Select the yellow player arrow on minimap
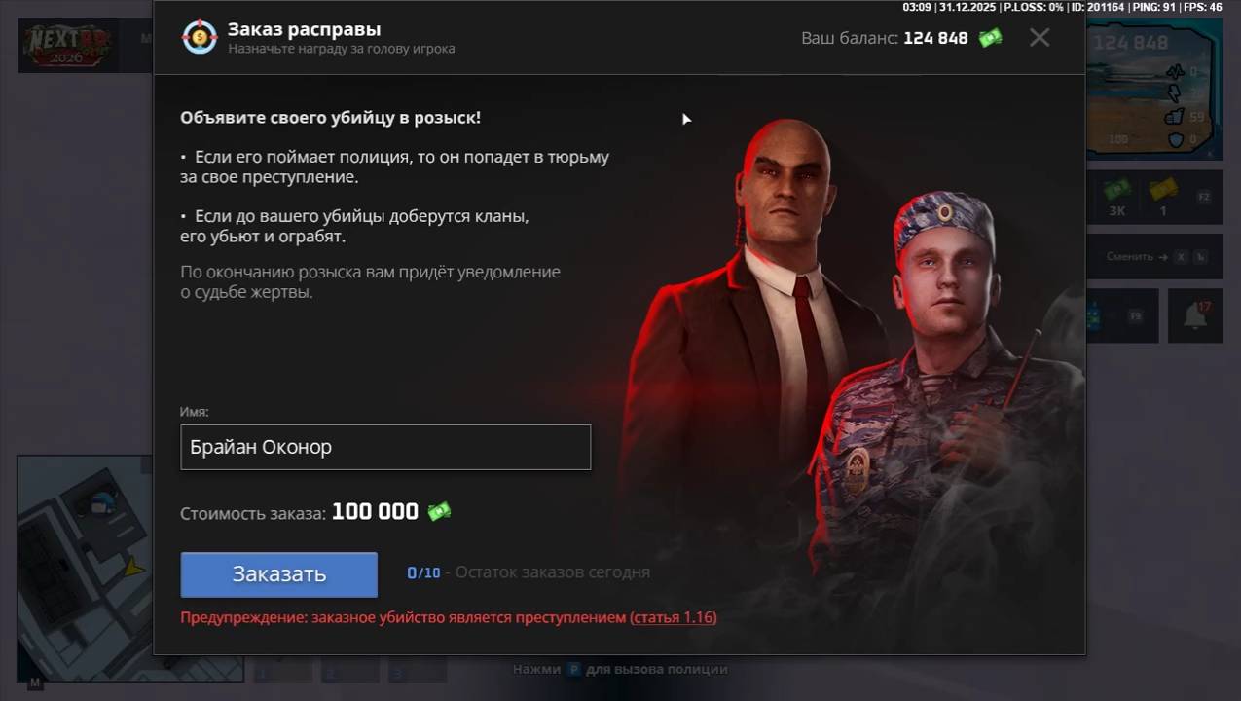The height and width of the screenshot is (701, 1241). pos(132,568)
